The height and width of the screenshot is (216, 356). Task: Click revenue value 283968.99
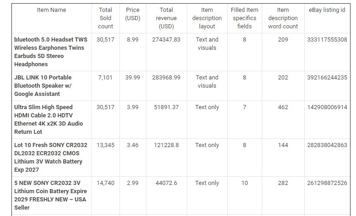point(166,78)
